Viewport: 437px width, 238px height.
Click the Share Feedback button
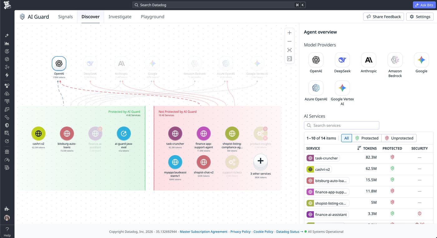pyautogui.click(x=384, y=17)
